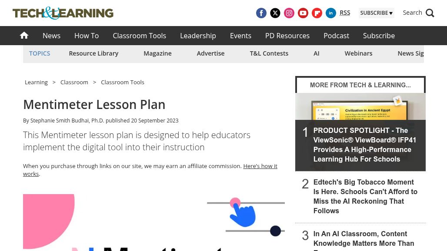
Task: Open the RSS feed link
Action: point(345,13)
